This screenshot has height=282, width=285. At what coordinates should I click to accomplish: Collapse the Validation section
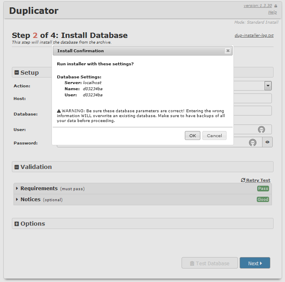[x=16, y=167]
